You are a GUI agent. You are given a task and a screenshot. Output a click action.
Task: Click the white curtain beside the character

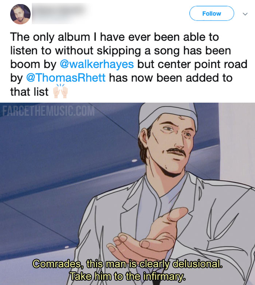tap(236, 145)
